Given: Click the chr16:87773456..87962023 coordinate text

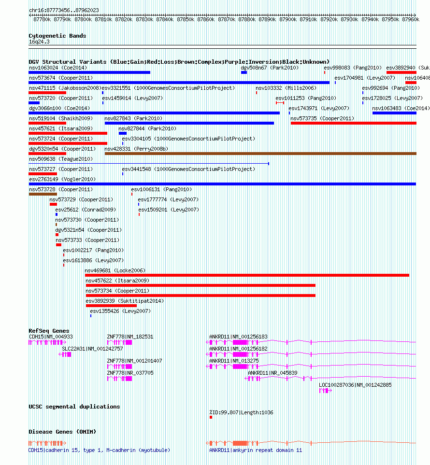Looking at the screenshot, I should pos(64,10).
